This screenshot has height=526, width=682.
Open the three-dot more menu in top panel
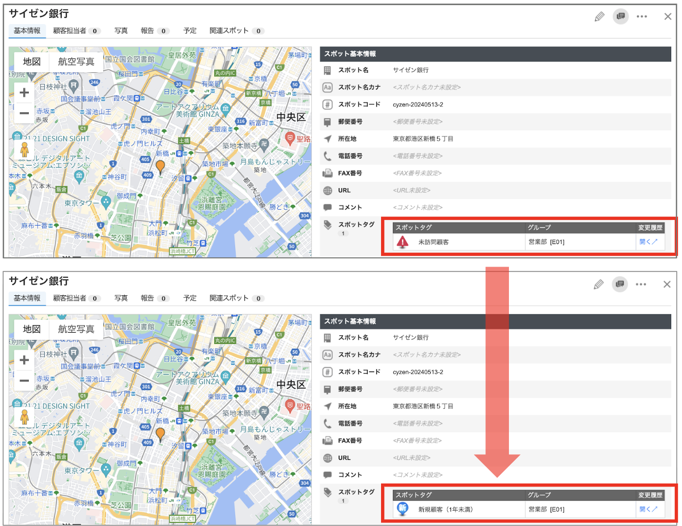pyautogui.click(x=641, y=16)
